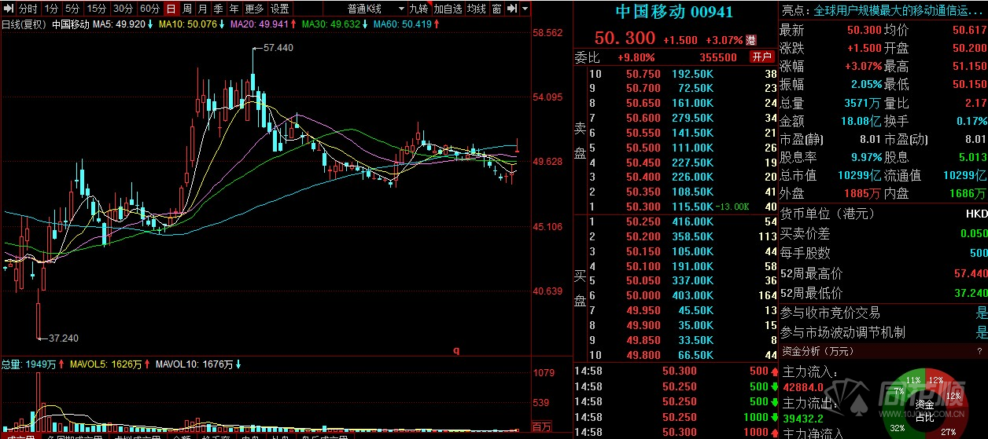The width and height of the screenshot is (988, 439).
Task: Click the 52周最高价 57.440 row
Action: click(883, 274)
